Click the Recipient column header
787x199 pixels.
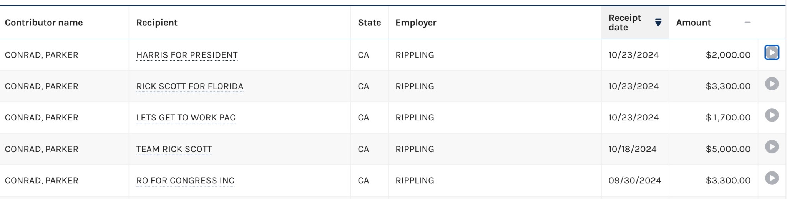coord(157,23)
